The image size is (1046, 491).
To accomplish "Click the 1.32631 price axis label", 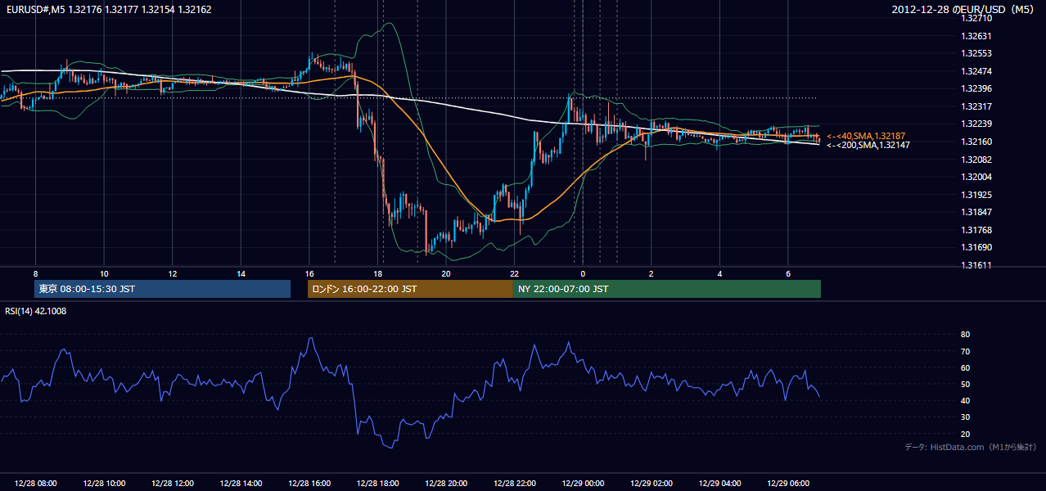I will click(x=977, y=36).
